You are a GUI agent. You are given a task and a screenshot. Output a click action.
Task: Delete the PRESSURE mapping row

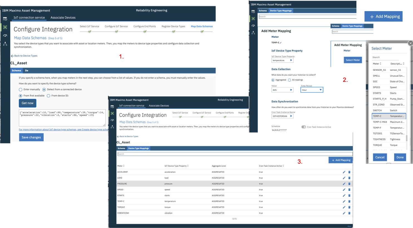click(349, 184)
